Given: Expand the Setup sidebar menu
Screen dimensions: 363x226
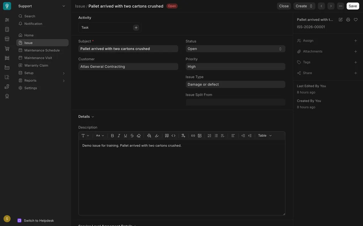Looking at the screenshot, I should pyautogui.click(x=43, y=73).
